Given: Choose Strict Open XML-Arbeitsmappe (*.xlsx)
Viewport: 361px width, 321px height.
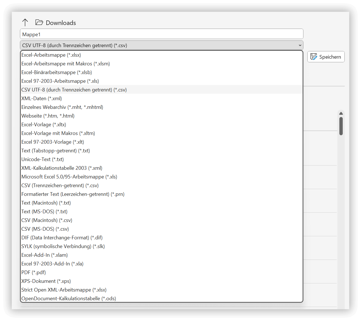Looking at the screenshot, I should (x=162, y=290).
